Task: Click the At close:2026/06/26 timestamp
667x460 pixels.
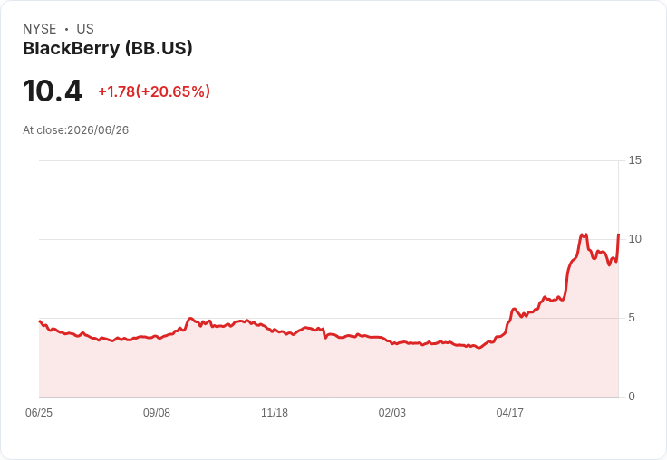Action: click(x=76, y=130)
